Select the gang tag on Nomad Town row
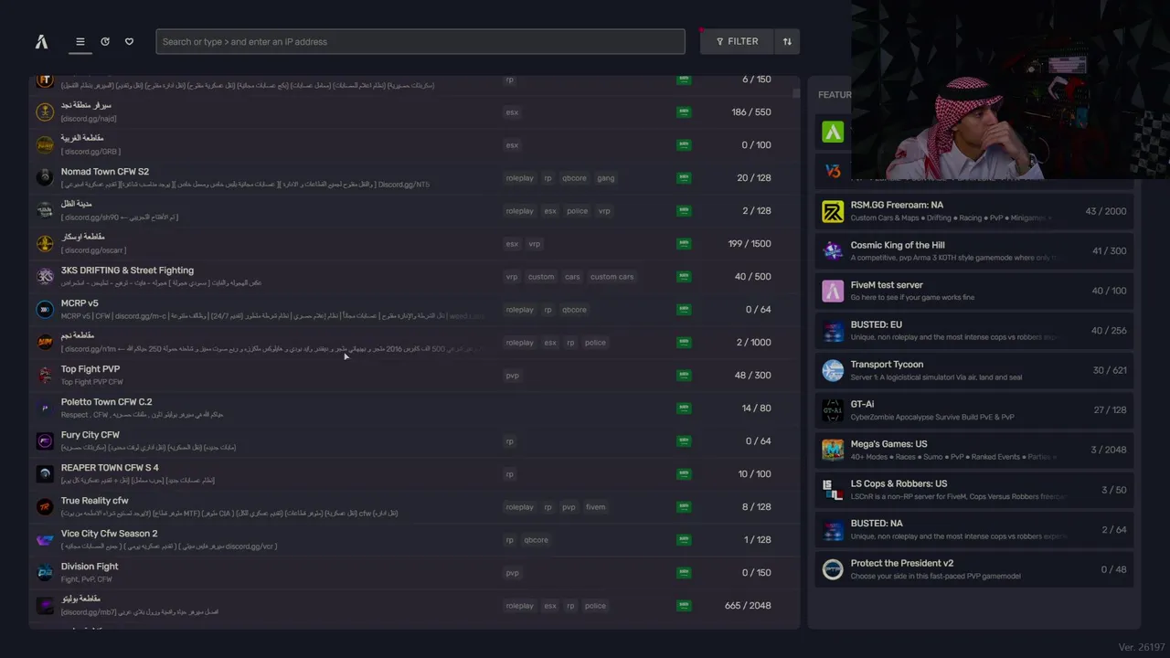This screenshot has height=658, width=1170. [x=606, y=178]
